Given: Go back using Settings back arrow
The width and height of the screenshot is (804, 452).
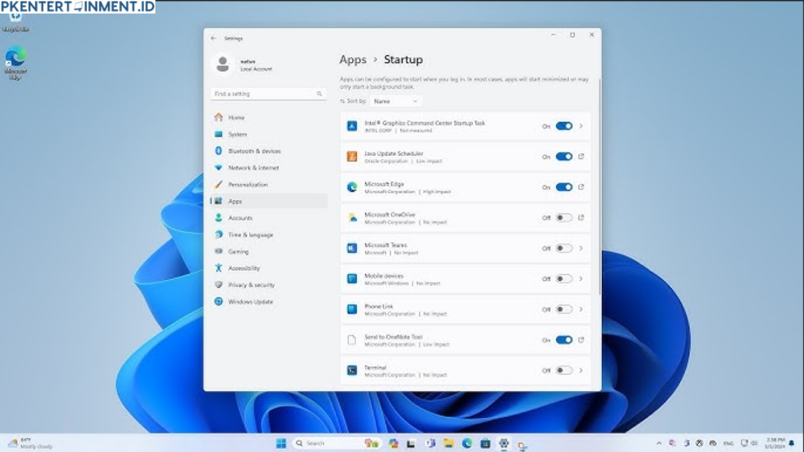Looking at the screenshot, I should [x=214, y=38].
